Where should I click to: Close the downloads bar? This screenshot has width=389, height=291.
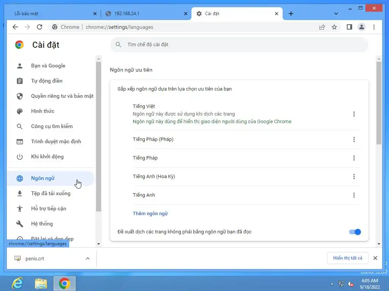[x=375, y=258]
